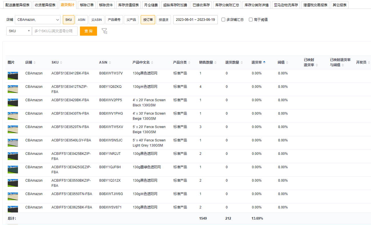Click the filter funnel icon
The image size is (371, 225).
(x=104, y=31)
